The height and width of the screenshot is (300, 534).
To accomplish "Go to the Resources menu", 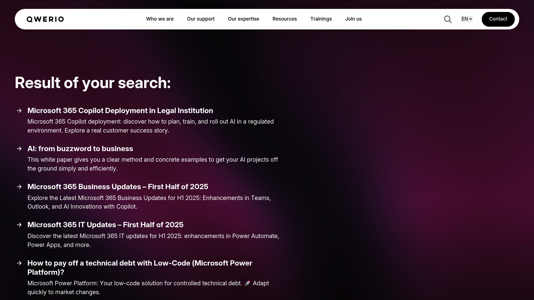I will coord(285,19).
